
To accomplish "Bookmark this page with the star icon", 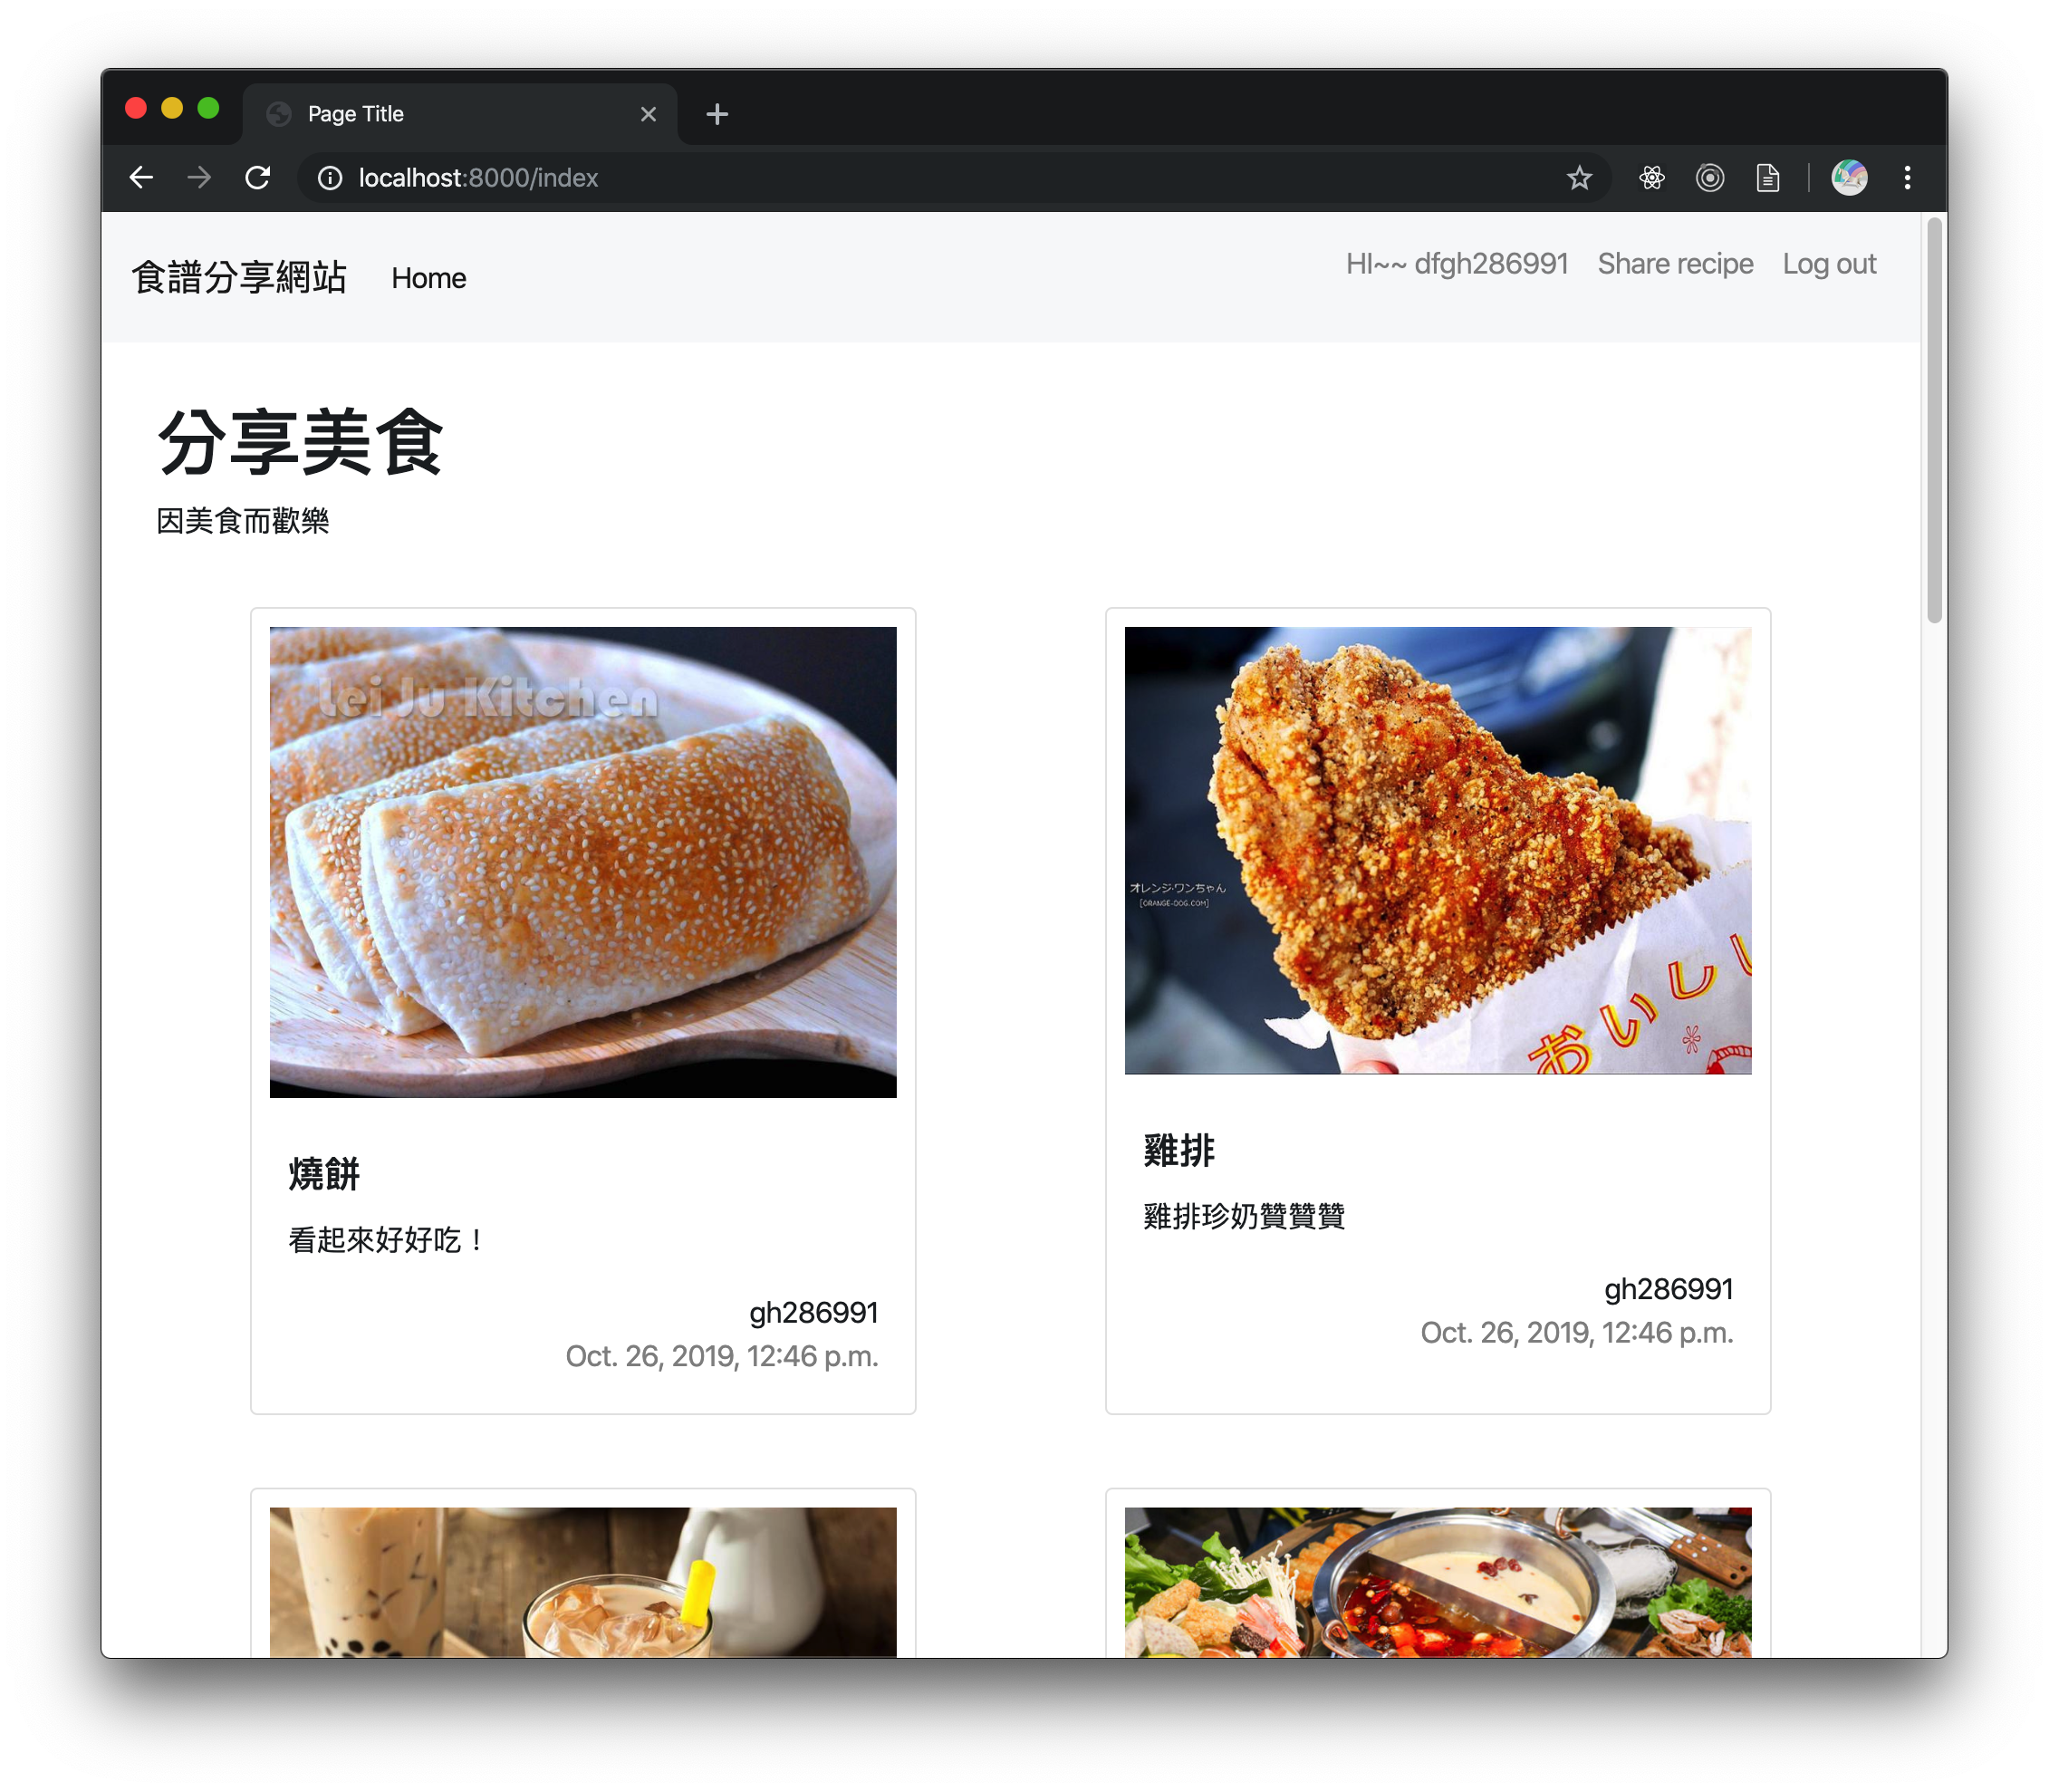I will tap(1579, 178).
